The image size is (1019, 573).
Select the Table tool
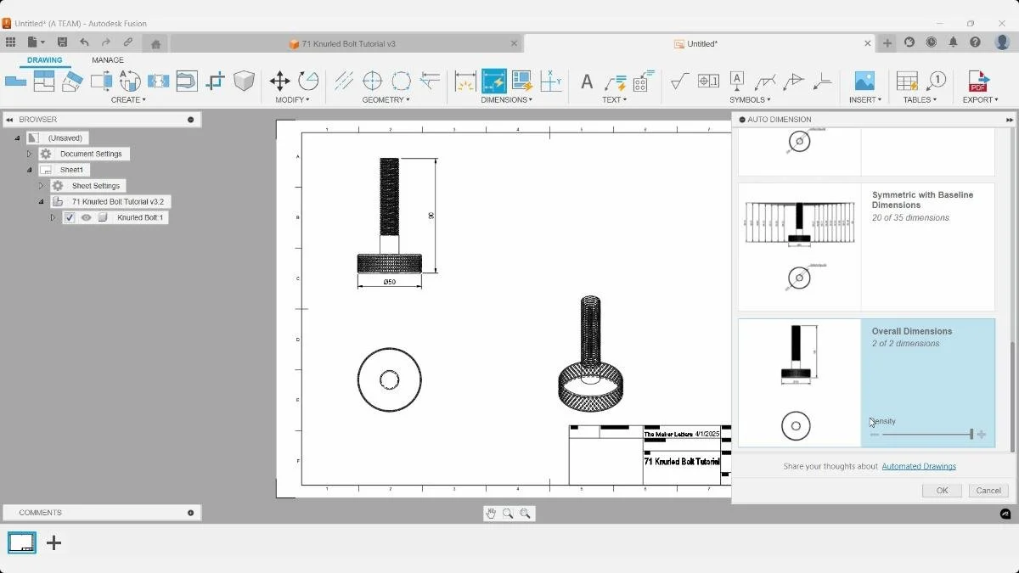coord(907,81)
